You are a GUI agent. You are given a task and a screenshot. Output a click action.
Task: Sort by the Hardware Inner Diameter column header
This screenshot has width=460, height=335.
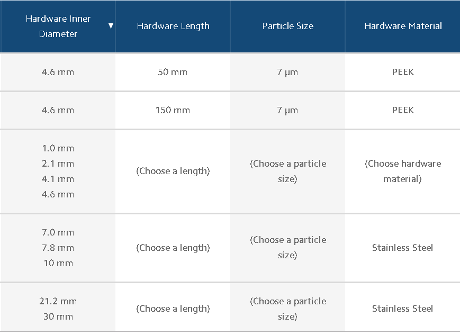[58, 26]
